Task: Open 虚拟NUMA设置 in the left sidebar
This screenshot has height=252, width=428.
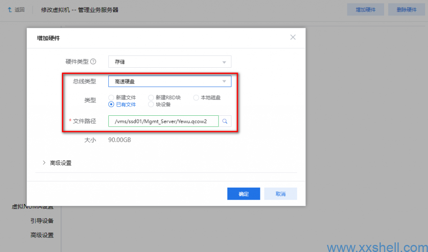Action: point(33,207)
